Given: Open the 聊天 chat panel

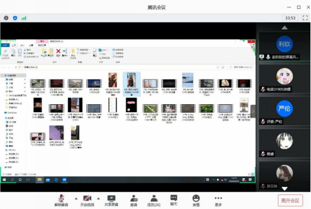Looking at the screenshot, I should [x=174, y=201].
